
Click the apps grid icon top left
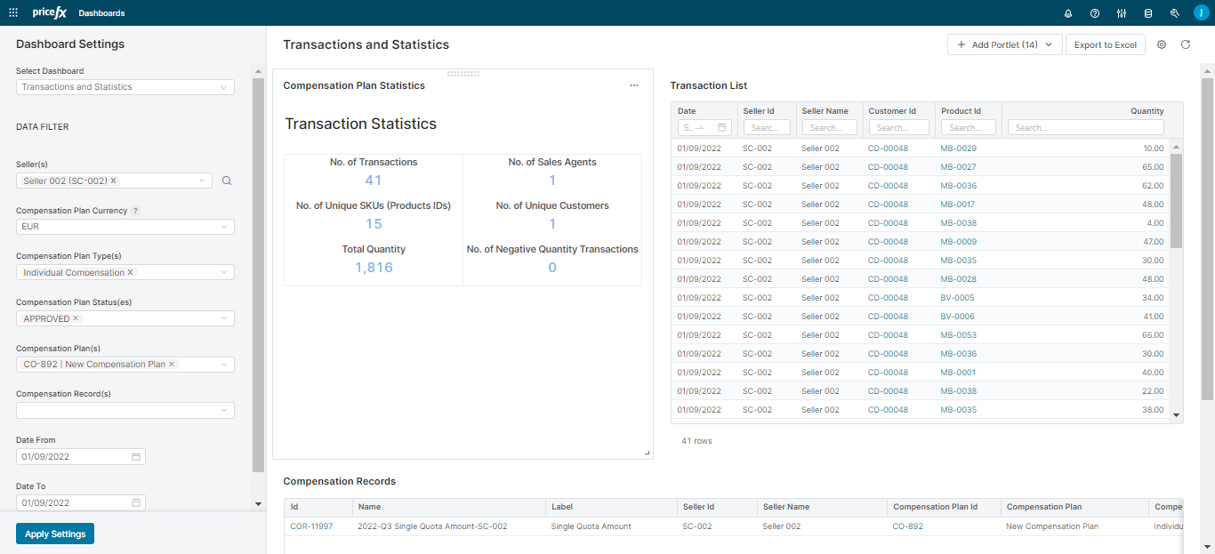(13, 12)
